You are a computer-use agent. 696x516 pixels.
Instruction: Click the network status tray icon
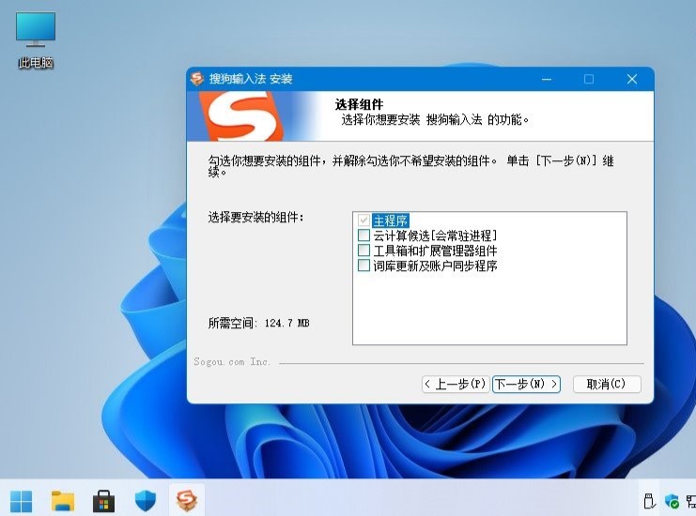tap(691, 501)
